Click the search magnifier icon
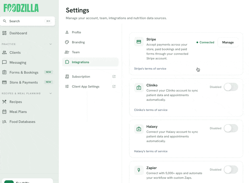The image size is (249, 183). [5, 21]
